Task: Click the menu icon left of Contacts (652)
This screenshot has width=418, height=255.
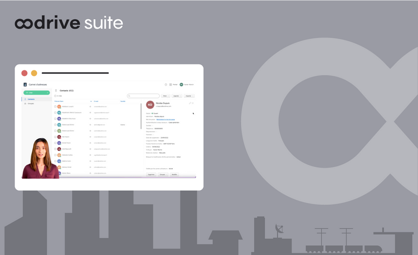Action: pos(56,90)
